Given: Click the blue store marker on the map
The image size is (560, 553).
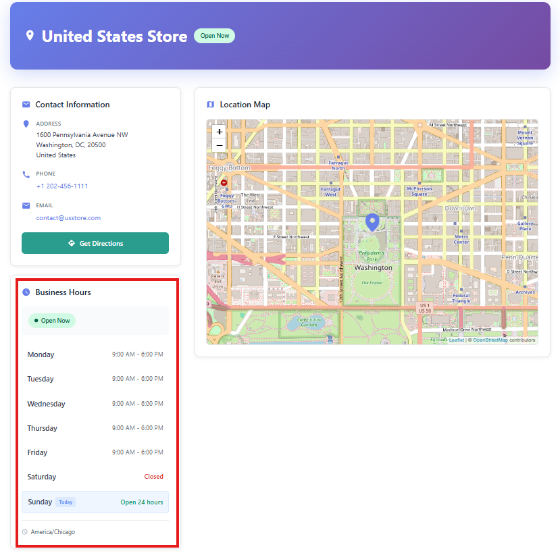Looking at the screenshot, I should coord(372,222).
